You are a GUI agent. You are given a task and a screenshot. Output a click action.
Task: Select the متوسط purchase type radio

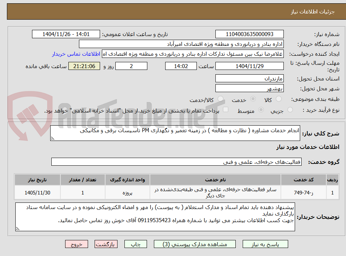pos(261,110)
